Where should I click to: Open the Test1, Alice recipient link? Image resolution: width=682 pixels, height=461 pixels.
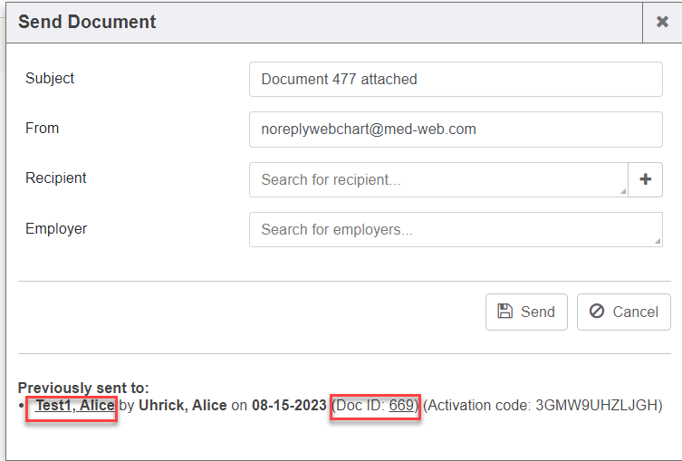coord(75,406)
